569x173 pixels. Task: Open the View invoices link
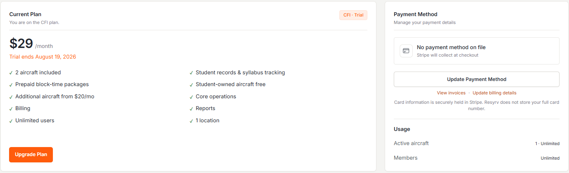tap(451, 93)
